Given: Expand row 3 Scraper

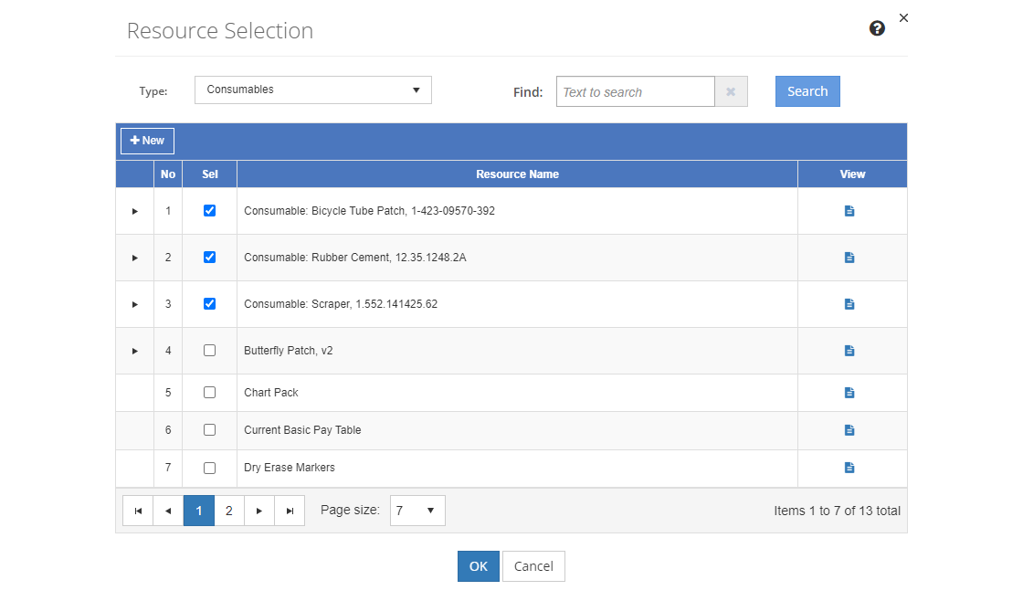Looking at the screenshot, I should [x=135, y=305].
